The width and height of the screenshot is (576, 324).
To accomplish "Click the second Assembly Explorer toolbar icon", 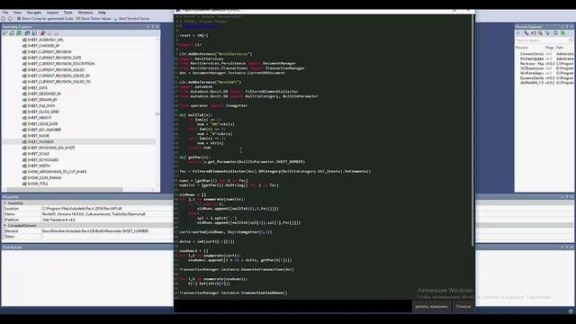I will point(12,33).
